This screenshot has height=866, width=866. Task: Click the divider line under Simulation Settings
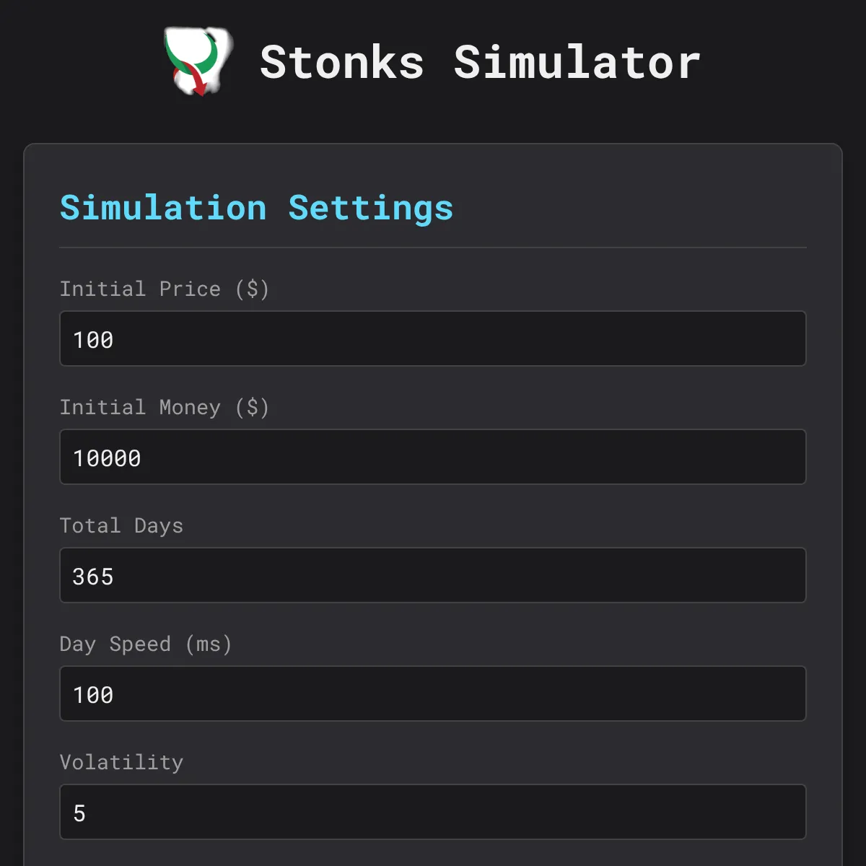[x=433, y=248]
